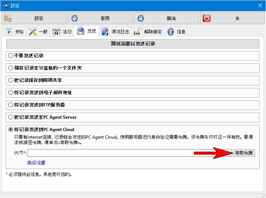Click the 测试设置以发送记录 button
Image resolution: width=266 pixels, height=198 pixels.
[133, 44]
